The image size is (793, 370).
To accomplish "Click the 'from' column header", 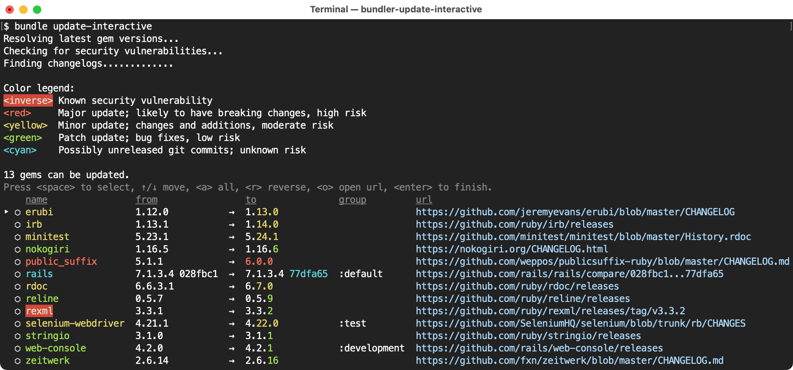I will pos(146,199).
